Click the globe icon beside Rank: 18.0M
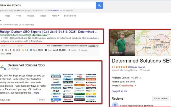171x107 pixels. tap(31, 50)
